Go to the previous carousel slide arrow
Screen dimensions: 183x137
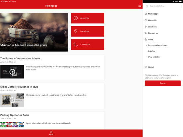coord(1,32)
